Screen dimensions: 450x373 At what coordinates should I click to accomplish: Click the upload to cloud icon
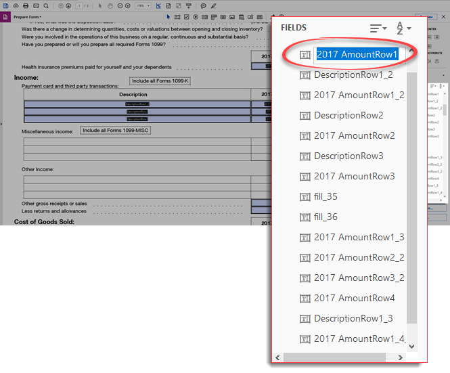click(x=16, y=5)
